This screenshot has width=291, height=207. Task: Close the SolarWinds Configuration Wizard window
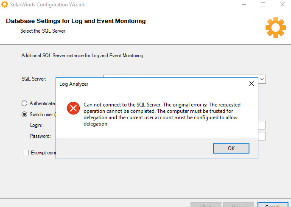(x=283, y=4)
